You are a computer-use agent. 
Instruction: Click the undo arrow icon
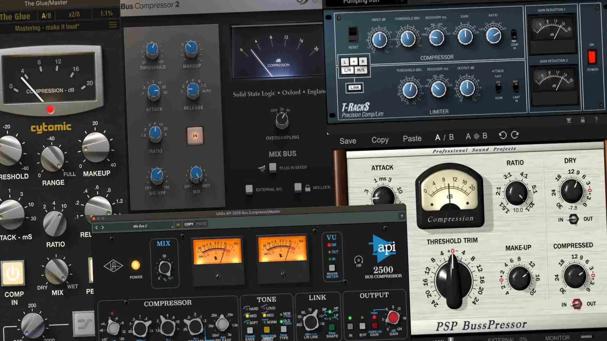(x=502, y=135)
